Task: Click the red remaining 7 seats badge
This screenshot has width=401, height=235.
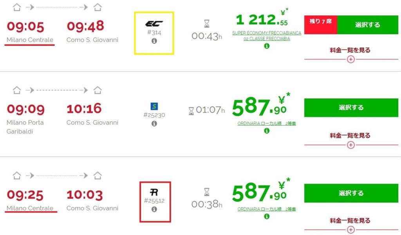Action: [x=321, y=25]
